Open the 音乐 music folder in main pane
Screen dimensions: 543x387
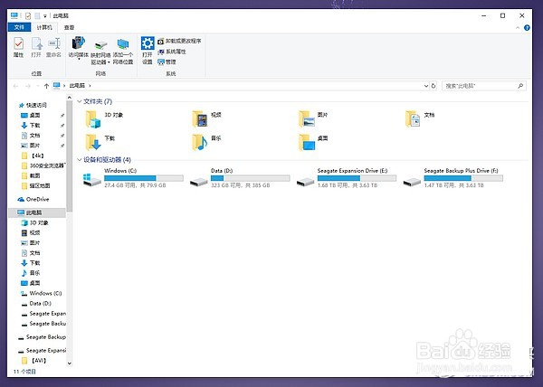(207, 142)
